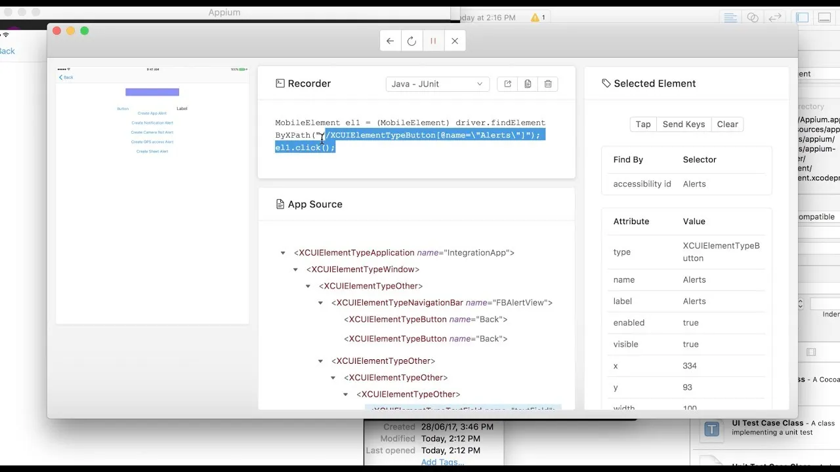Image resolution: width=840 pixels, height=472 pixels.
Task: Click the accessibility id selector value 'Alerts'
Action: 694,184
